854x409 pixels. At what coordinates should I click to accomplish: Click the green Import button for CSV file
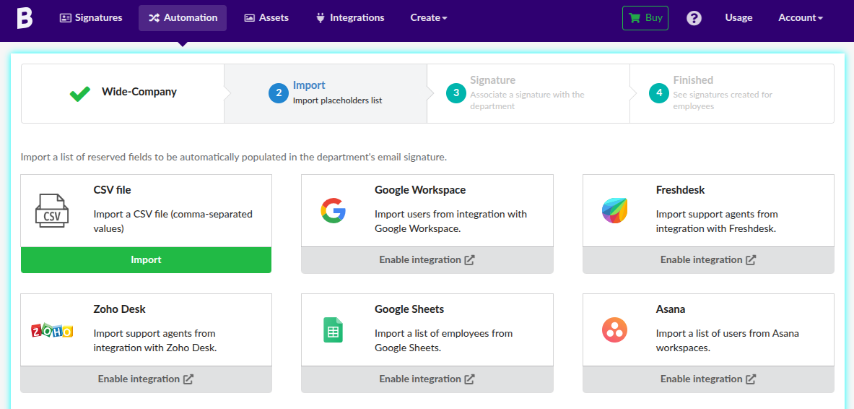tap(146, 260)
